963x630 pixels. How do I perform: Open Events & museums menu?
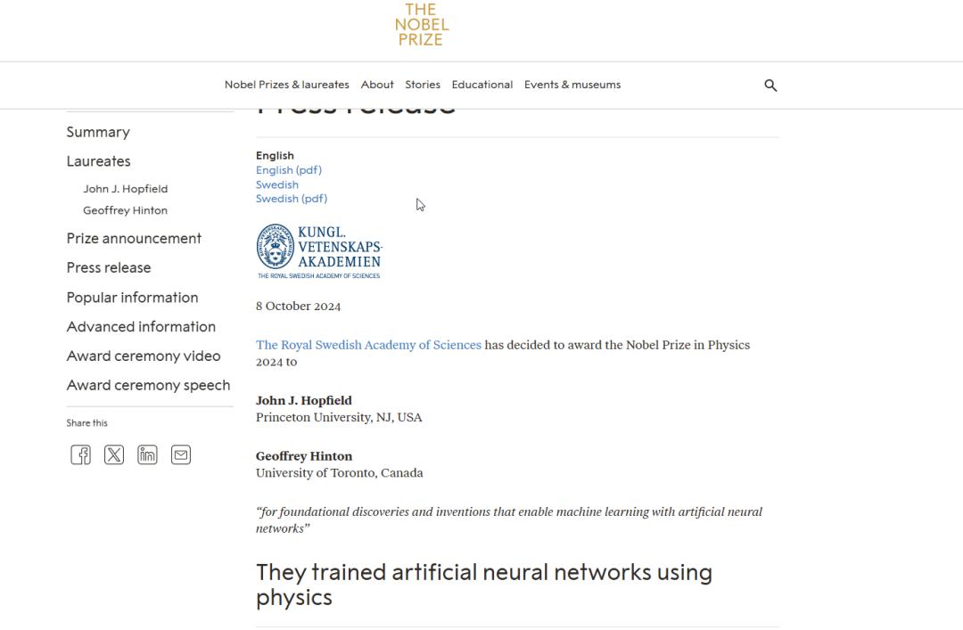[572, 85]
